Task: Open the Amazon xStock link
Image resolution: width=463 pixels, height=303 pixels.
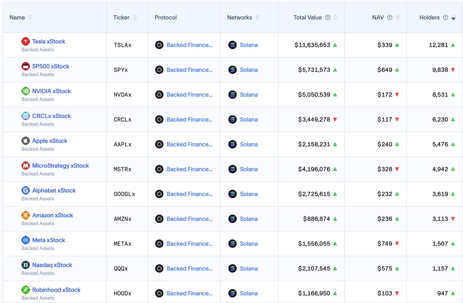Action: pyautogui.click(x=52, y=215)
